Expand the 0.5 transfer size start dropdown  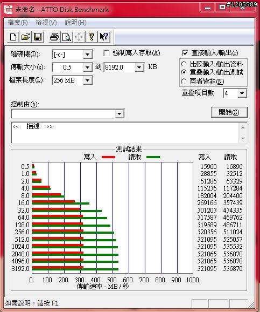tap(88, 67)
